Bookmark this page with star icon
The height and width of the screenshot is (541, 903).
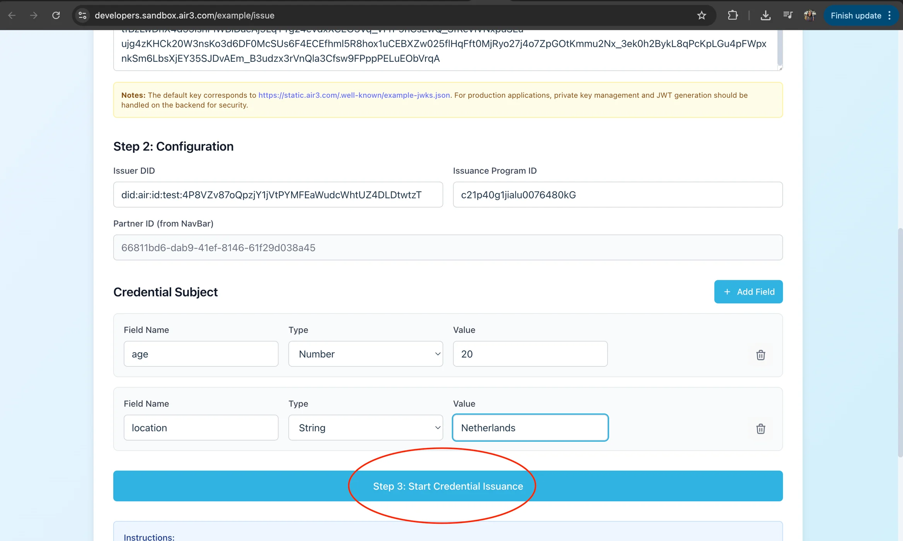(701, 15)
